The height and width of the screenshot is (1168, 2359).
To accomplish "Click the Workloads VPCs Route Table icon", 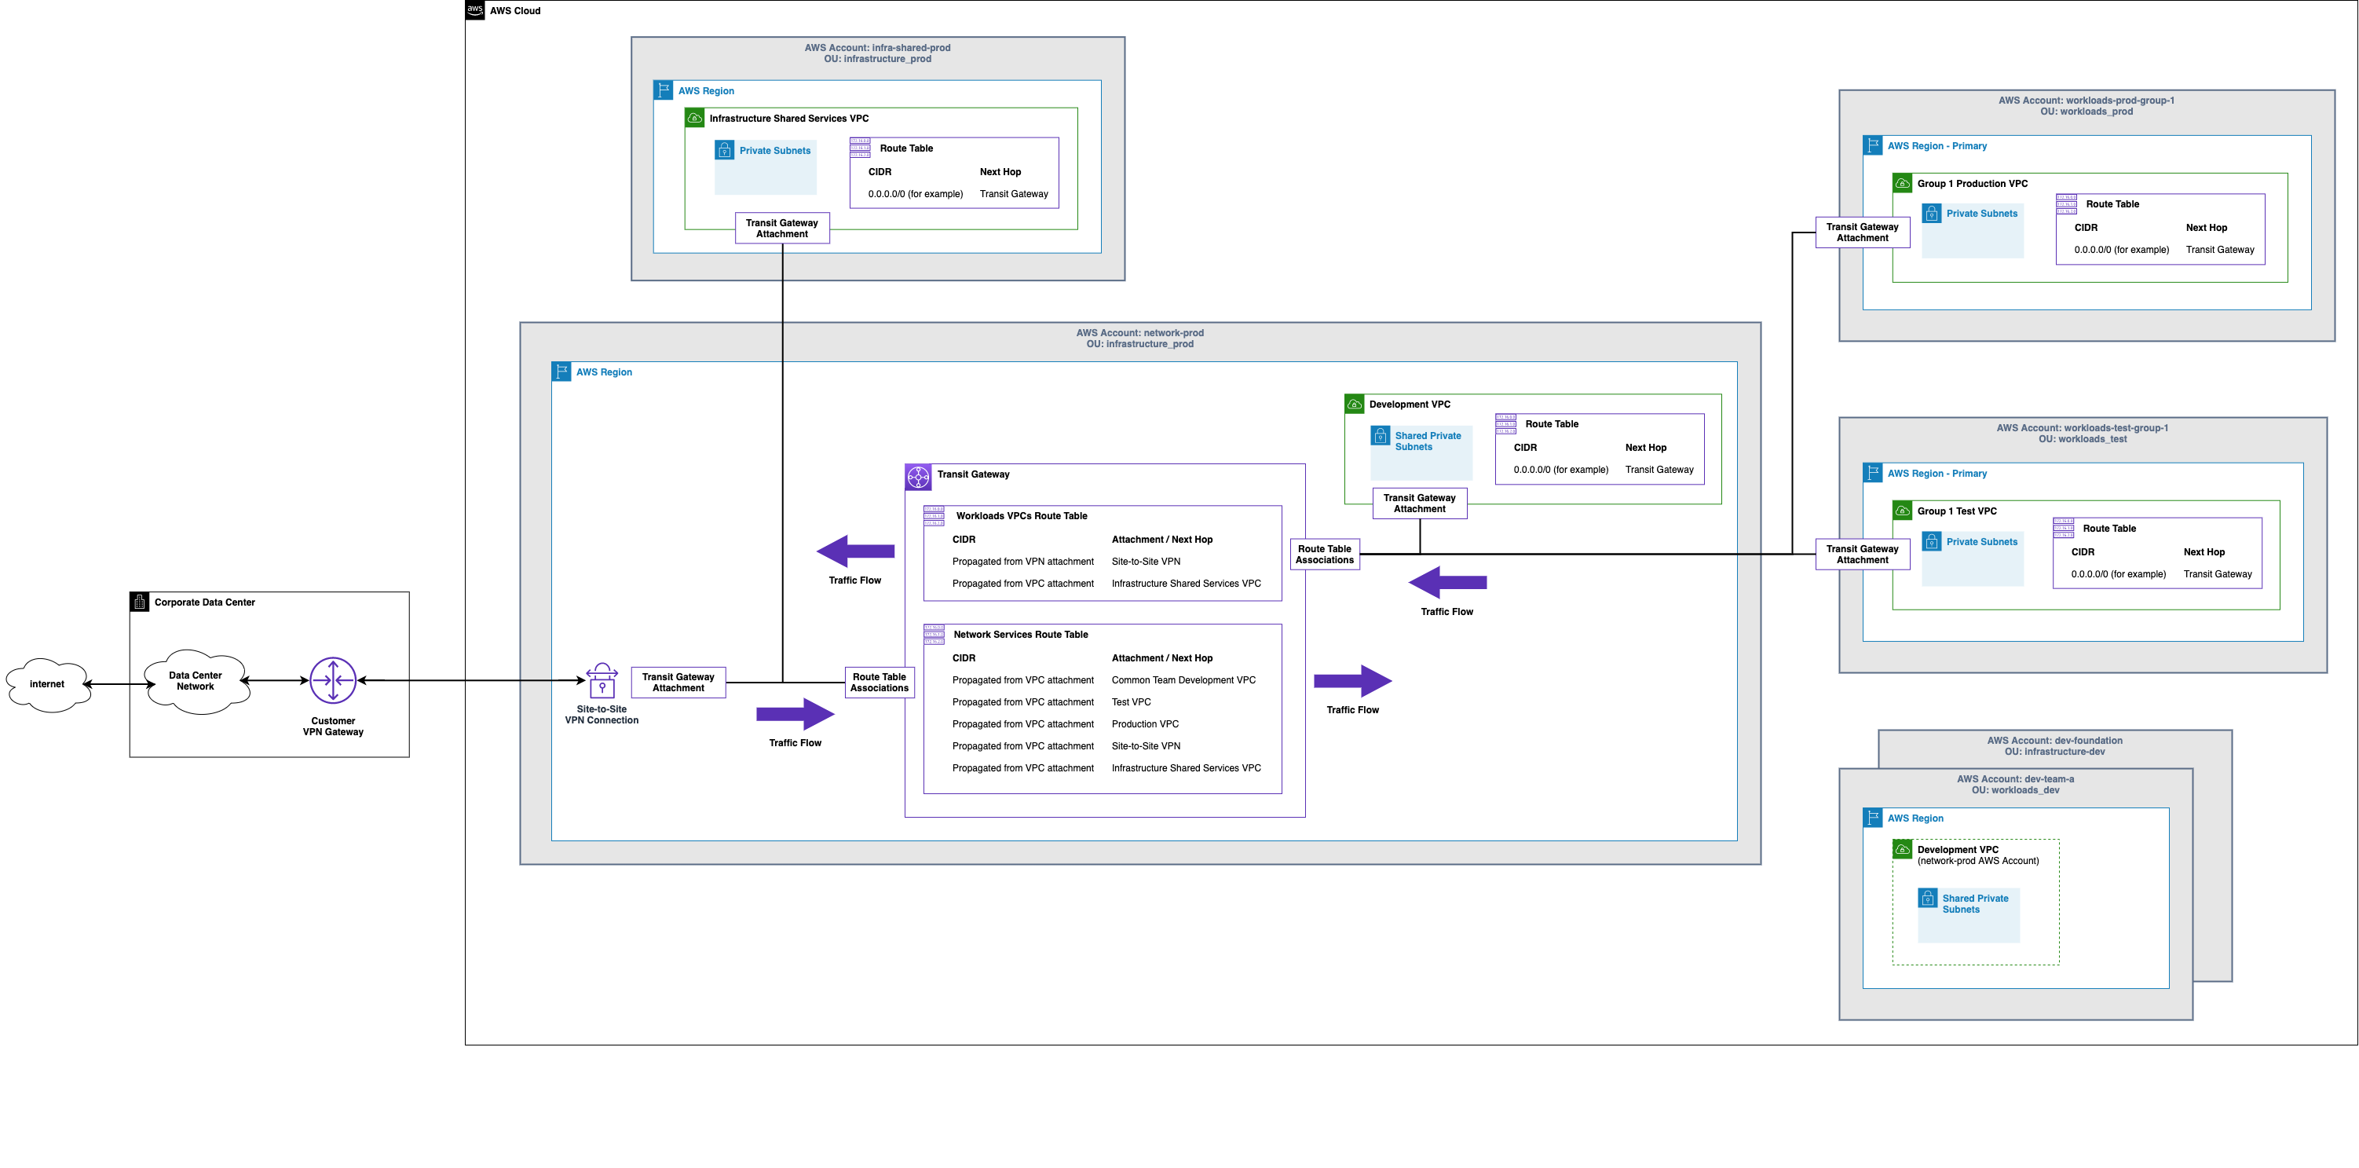I will [x=933, y=516].
